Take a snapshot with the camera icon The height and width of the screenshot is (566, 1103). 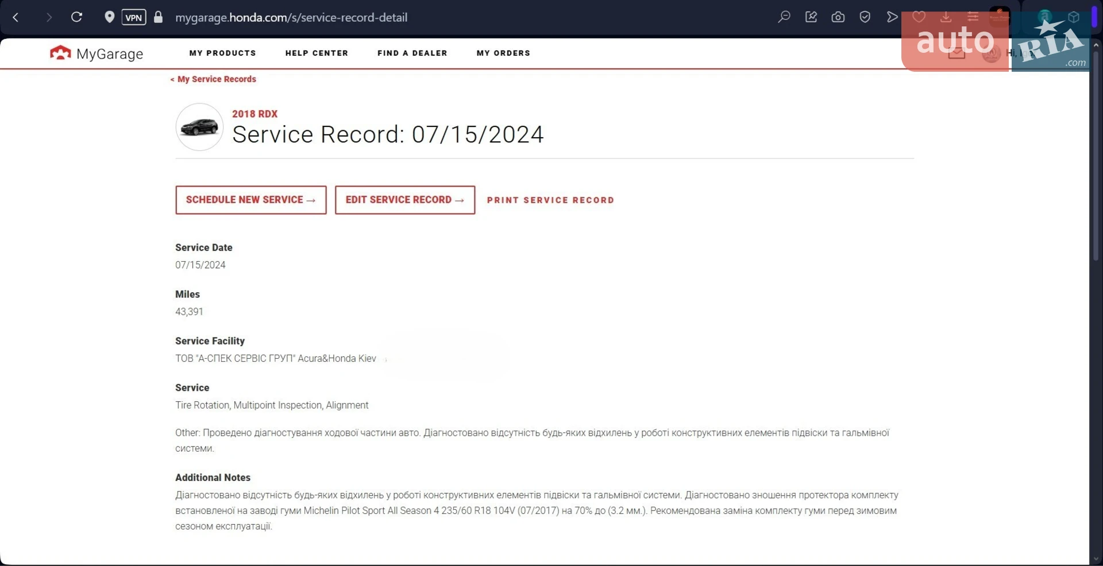tap(838, 17)
